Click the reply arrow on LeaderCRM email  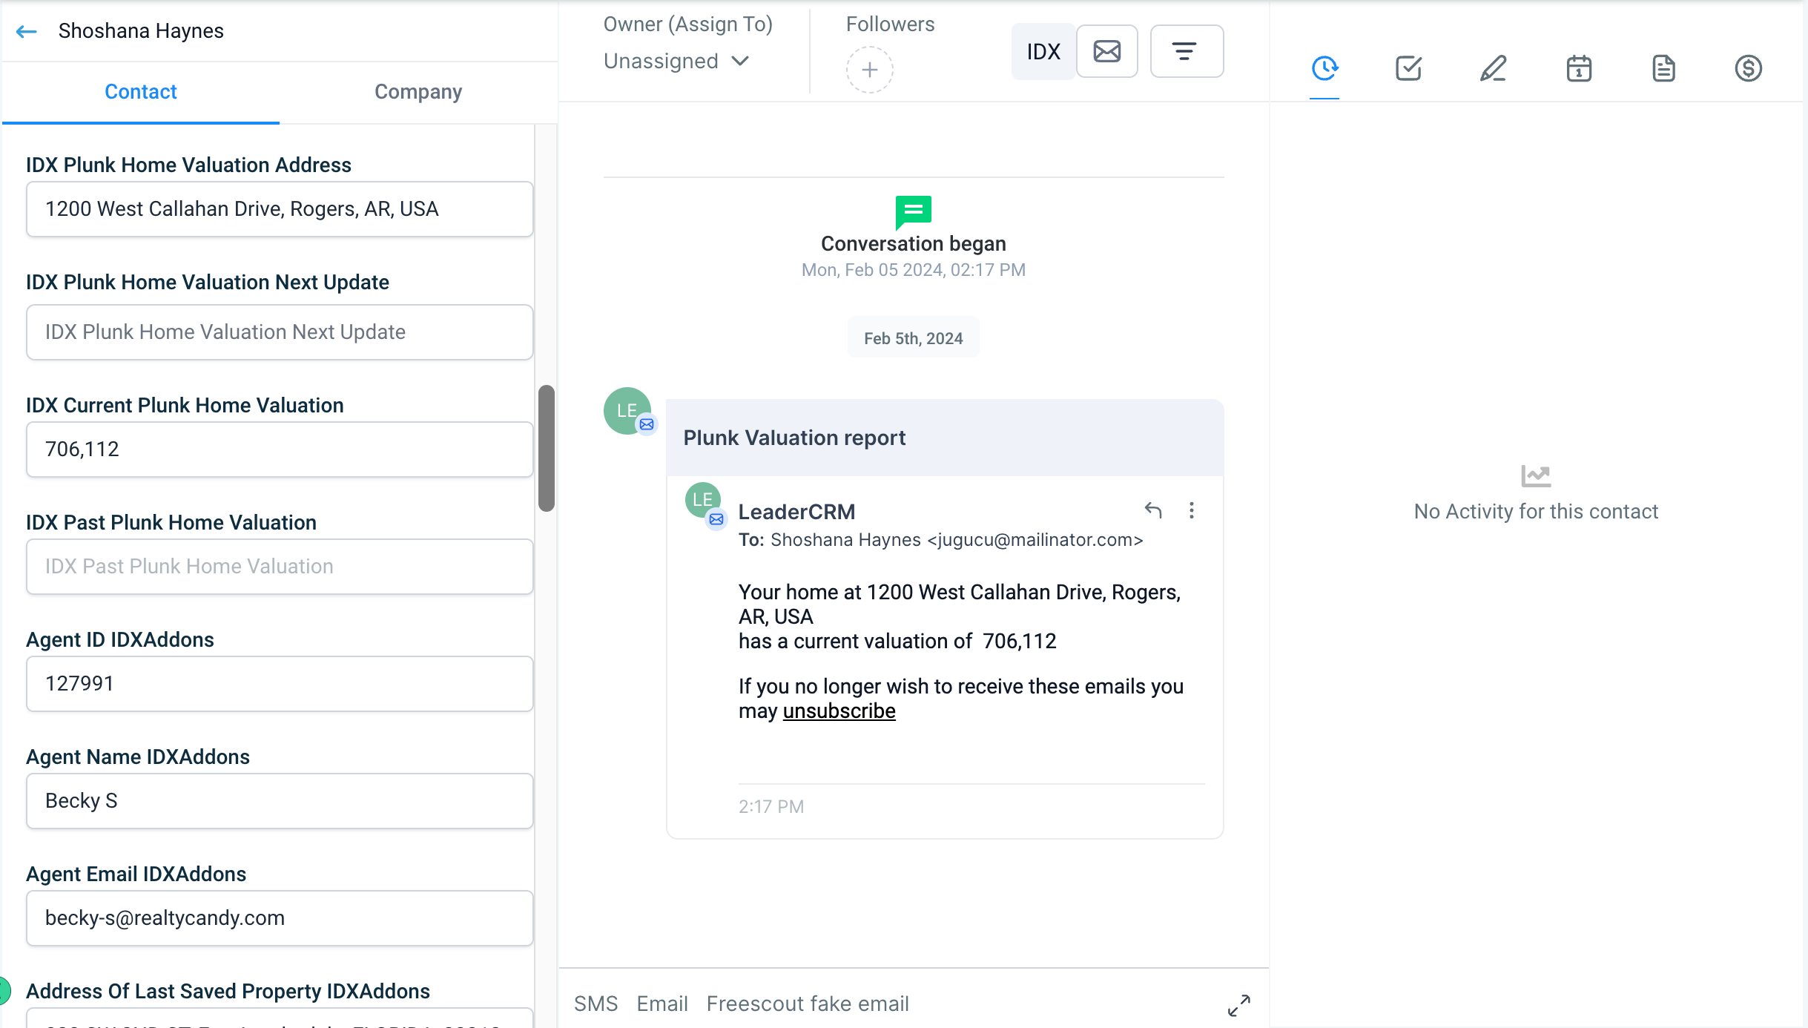click(x=1153, y=510)
